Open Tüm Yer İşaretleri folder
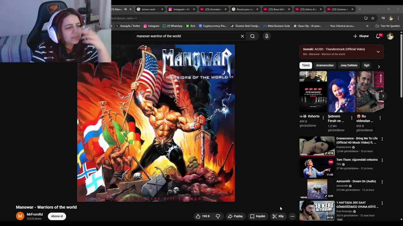The width and height of the screenshot is (403, 226). 388,26
